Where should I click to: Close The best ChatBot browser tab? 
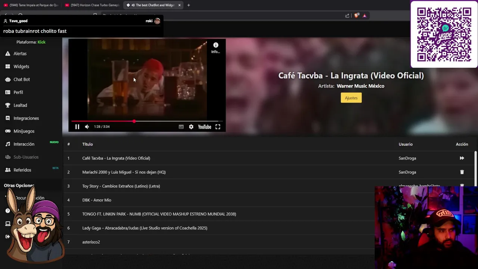tap(180, 5)
